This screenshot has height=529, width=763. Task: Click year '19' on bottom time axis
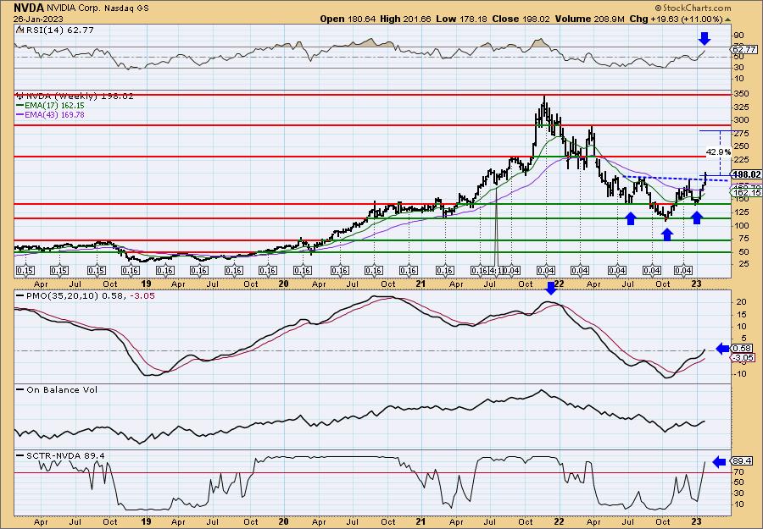tap(147, 521)
